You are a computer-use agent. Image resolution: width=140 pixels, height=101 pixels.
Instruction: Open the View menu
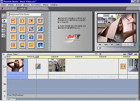pyautogui.click(x=19, y=5)
